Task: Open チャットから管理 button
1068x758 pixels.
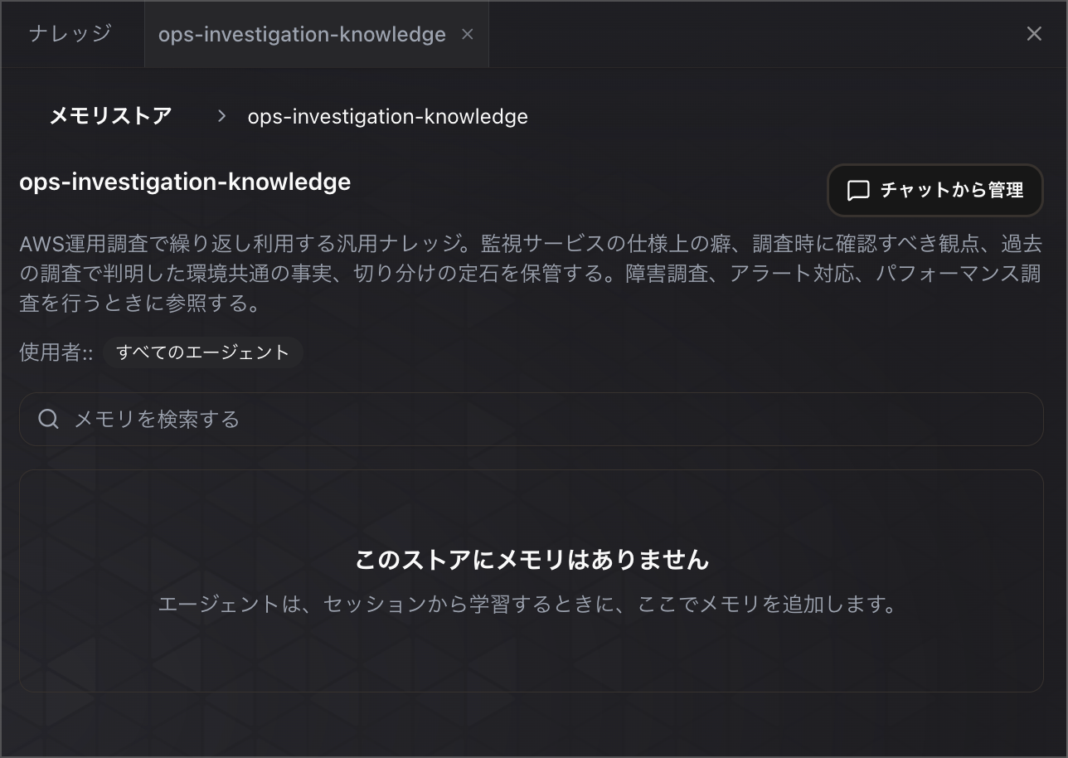Action: click(x=935, y=190)
